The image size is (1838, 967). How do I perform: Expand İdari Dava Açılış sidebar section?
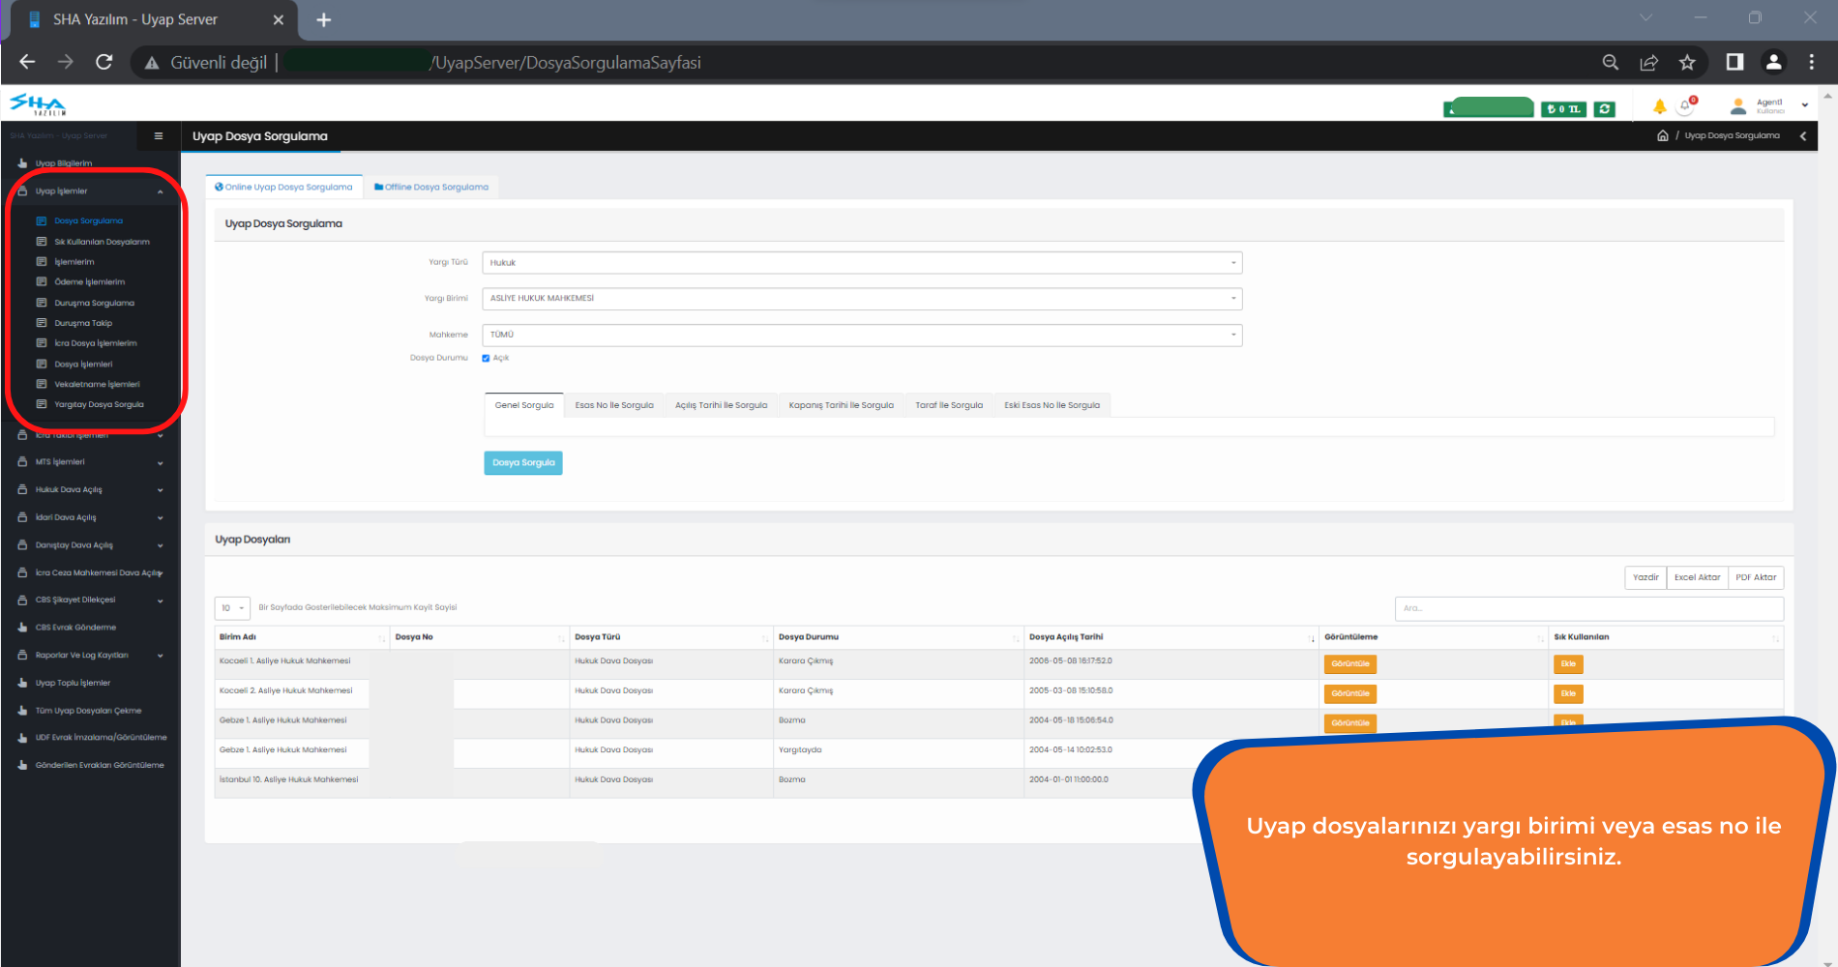click(92, 517)
